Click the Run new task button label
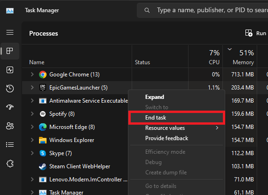The width and height of the screenshot is (268, 195). 261,33
